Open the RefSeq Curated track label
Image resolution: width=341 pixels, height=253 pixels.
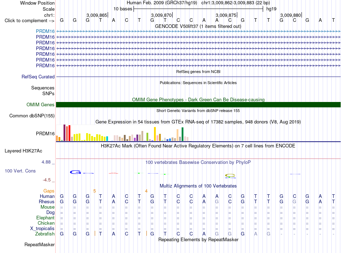(38, 77)
